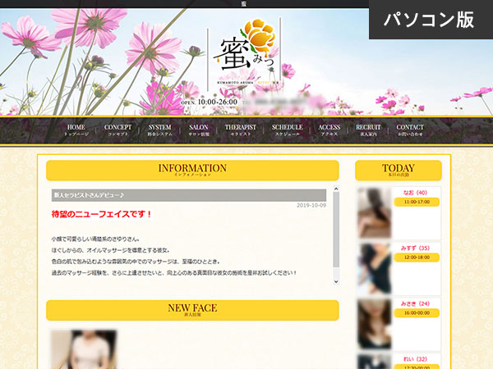Viewport: 493px width, 369px height.
Task: Open みすず (25) therapist photo
Action: pos(375,267)
